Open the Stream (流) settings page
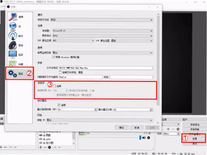 14,26
